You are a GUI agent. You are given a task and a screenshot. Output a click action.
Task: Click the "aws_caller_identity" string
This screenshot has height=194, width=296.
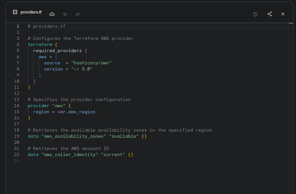click(70, 155)
